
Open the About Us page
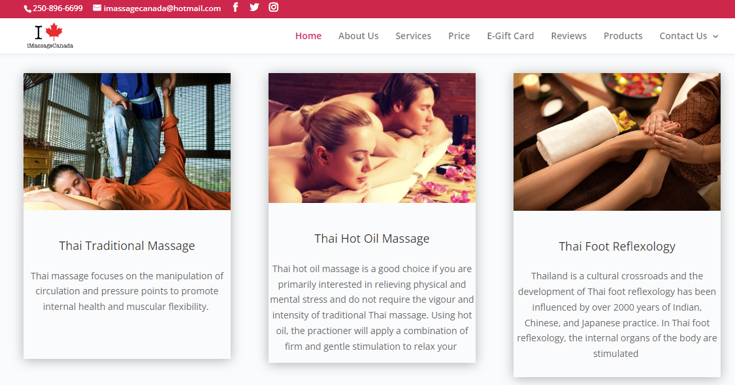click(x=359, y=36)
